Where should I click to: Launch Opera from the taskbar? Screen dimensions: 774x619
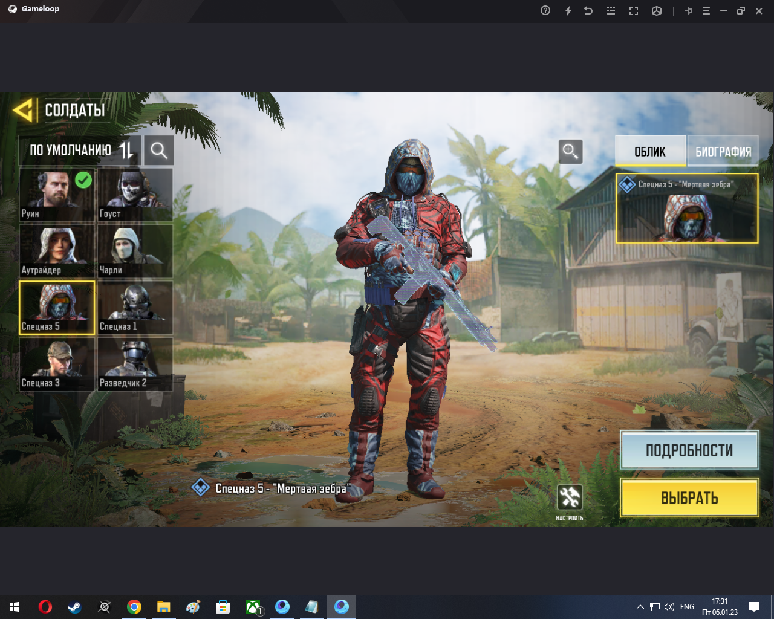tap(45, 607)
